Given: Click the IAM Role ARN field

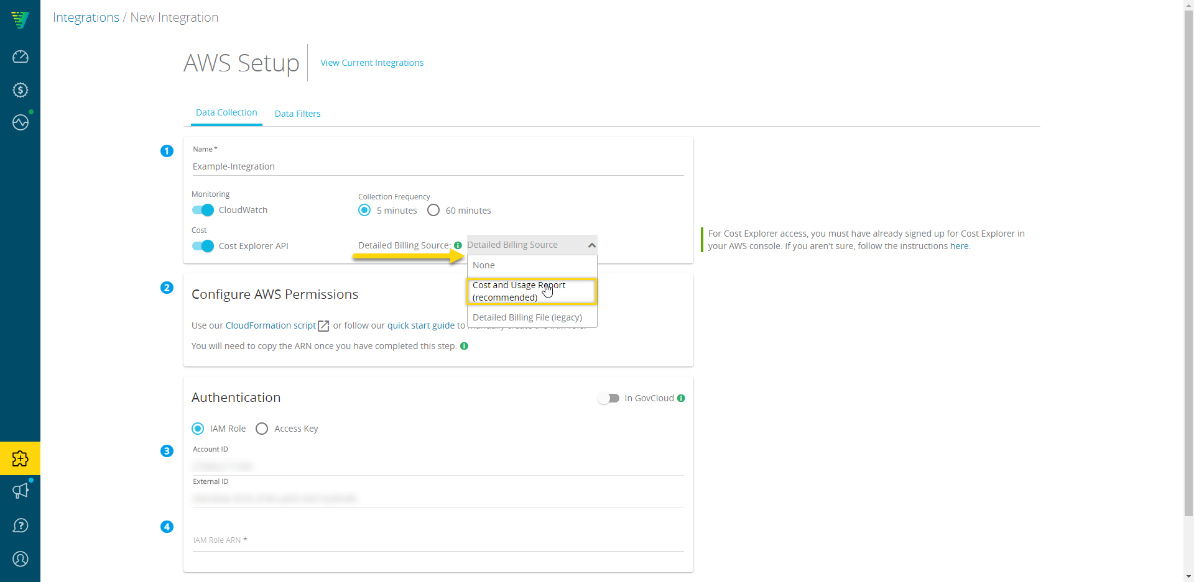Looking at the screenshot, I should [x=438, y=540].
